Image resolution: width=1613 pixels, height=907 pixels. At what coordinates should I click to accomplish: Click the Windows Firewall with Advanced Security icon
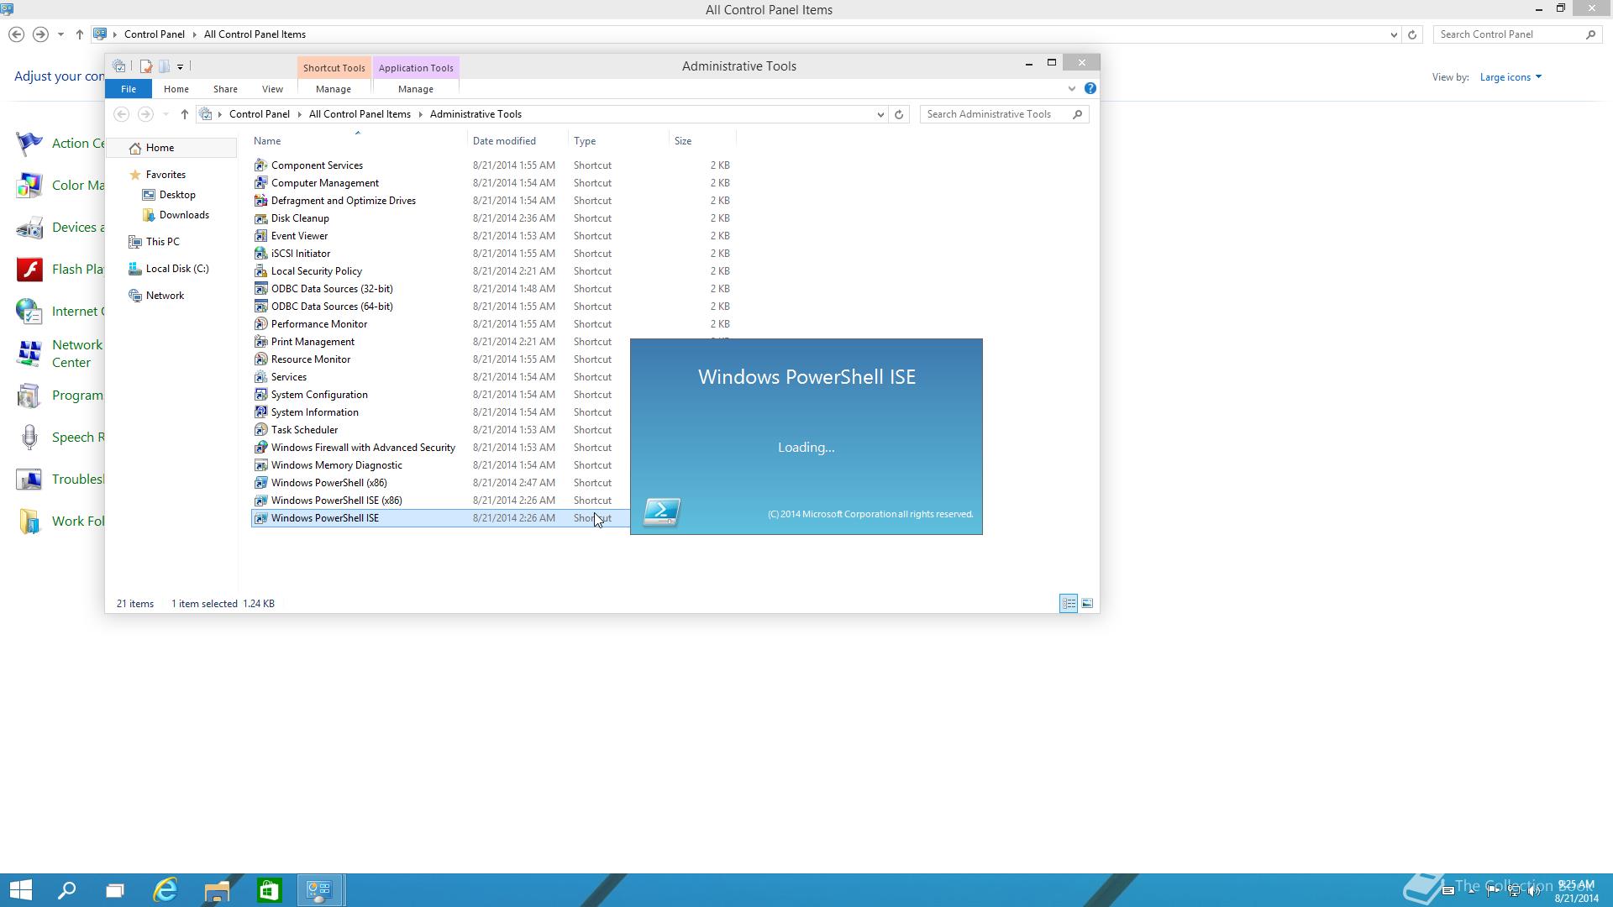point(260,448)
